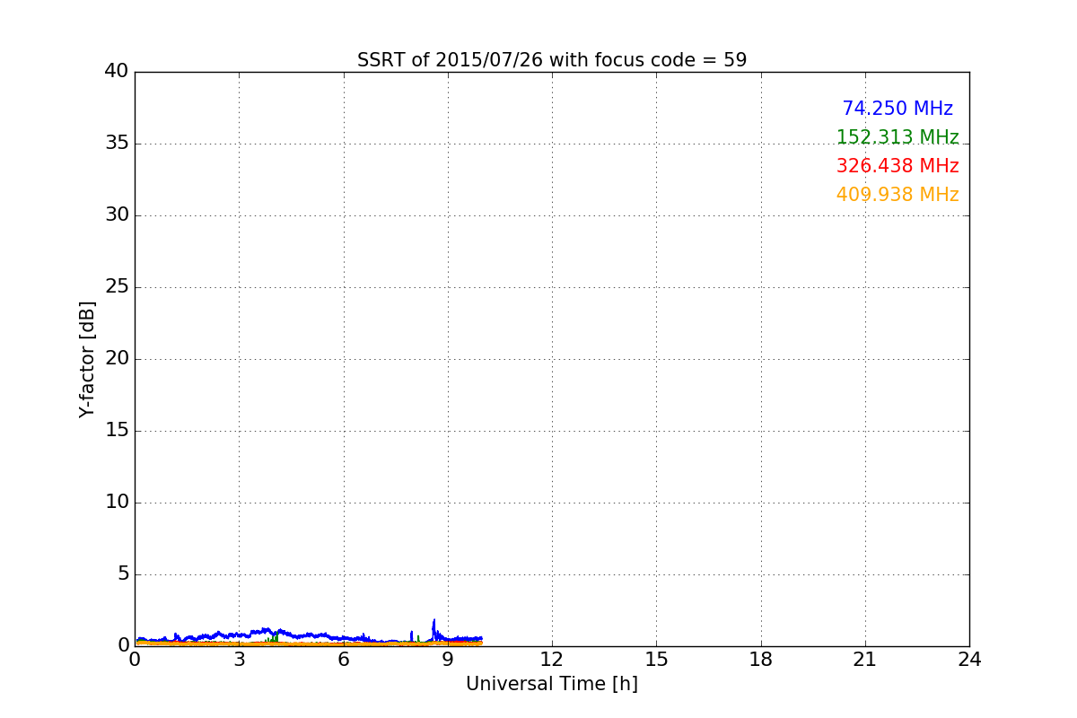Click the y-axis tick label 30
Image resolution: width=1077 pixels, height=718 pixels.
(x=117, y=215)
